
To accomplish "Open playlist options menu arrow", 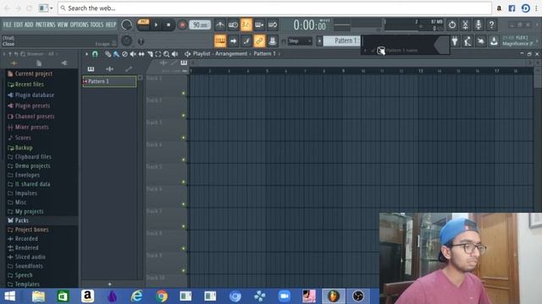I will (86, 54).
